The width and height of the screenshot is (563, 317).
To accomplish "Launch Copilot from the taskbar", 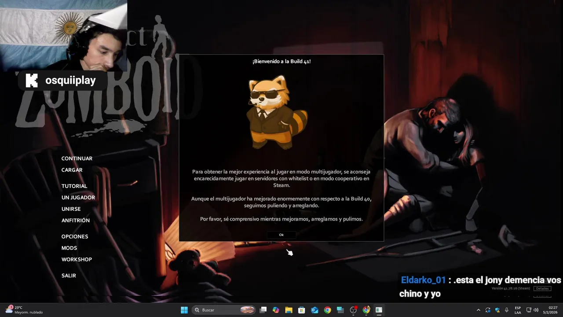I will (x=276, y=310).
